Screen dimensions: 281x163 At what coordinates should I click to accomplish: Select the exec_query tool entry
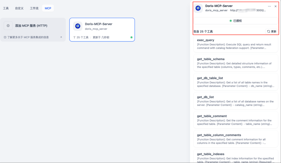(x=236, y=44)
